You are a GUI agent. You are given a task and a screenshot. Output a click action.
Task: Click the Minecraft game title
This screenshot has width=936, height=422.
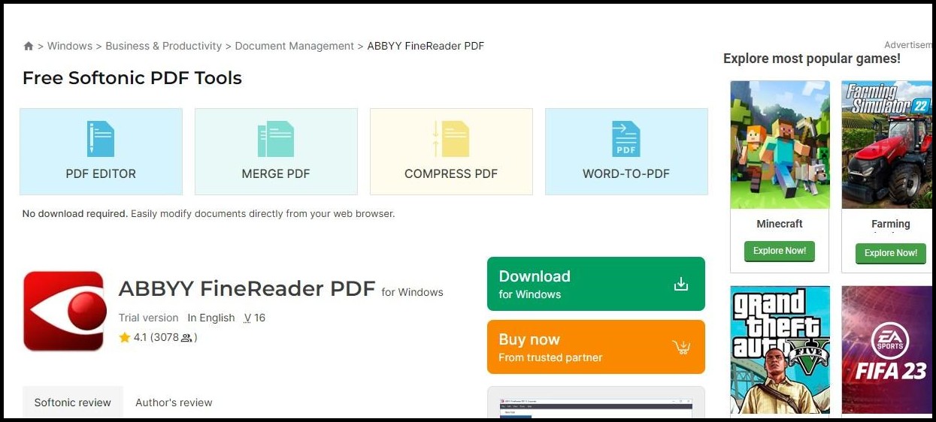[780, 224]
